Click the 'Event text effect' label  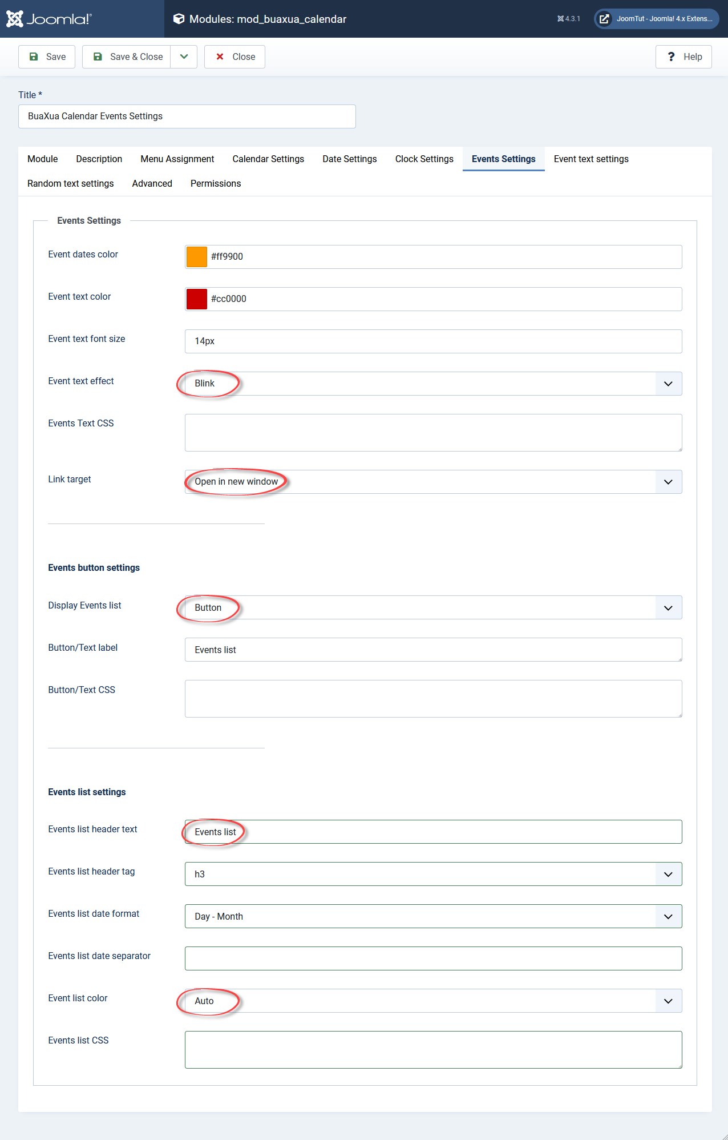tap(81, 381)
